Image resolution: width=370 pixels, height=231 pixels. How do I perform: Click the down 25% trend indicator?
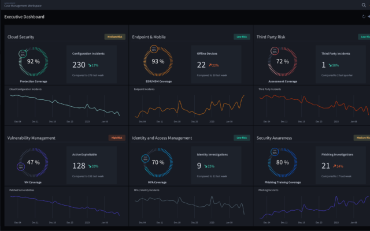[209, 166]
